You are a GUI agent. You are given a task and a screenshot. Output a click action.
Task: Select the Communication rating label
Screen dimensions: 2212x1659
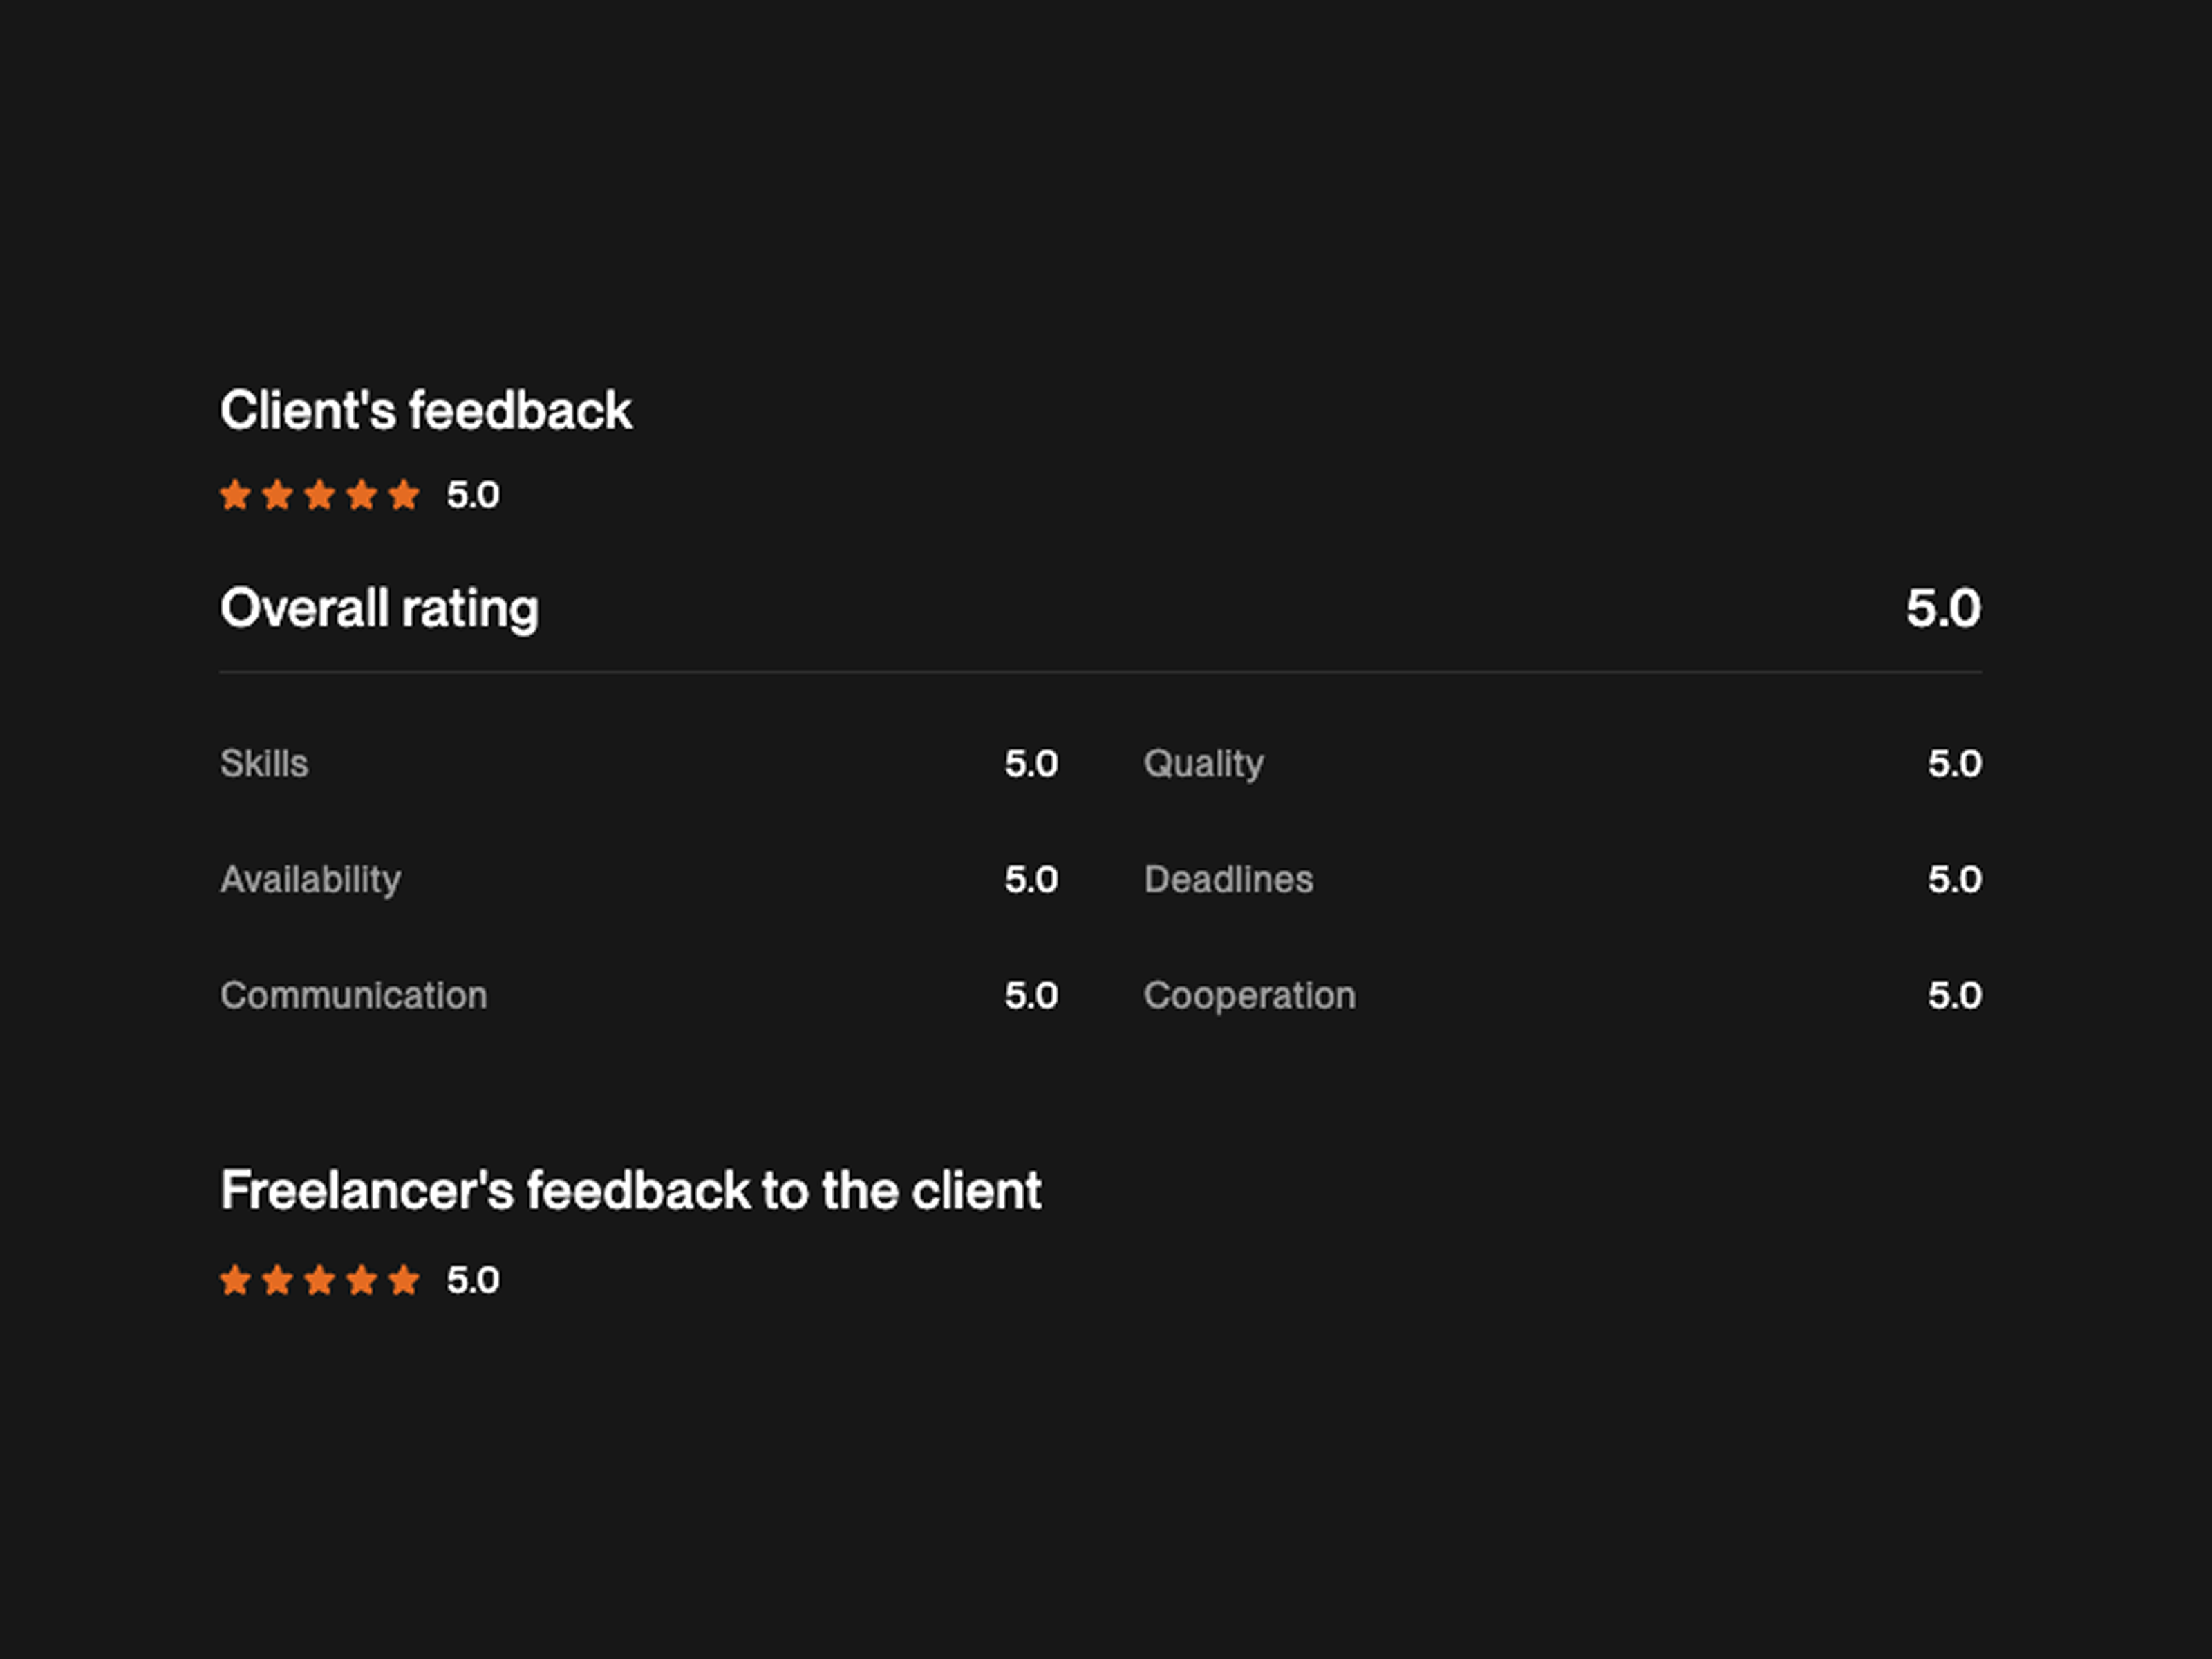tap(354, 996)
